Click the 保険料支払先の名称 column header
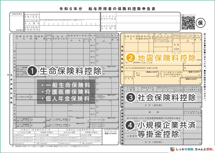215x153 pixels. tap(147, 89)
